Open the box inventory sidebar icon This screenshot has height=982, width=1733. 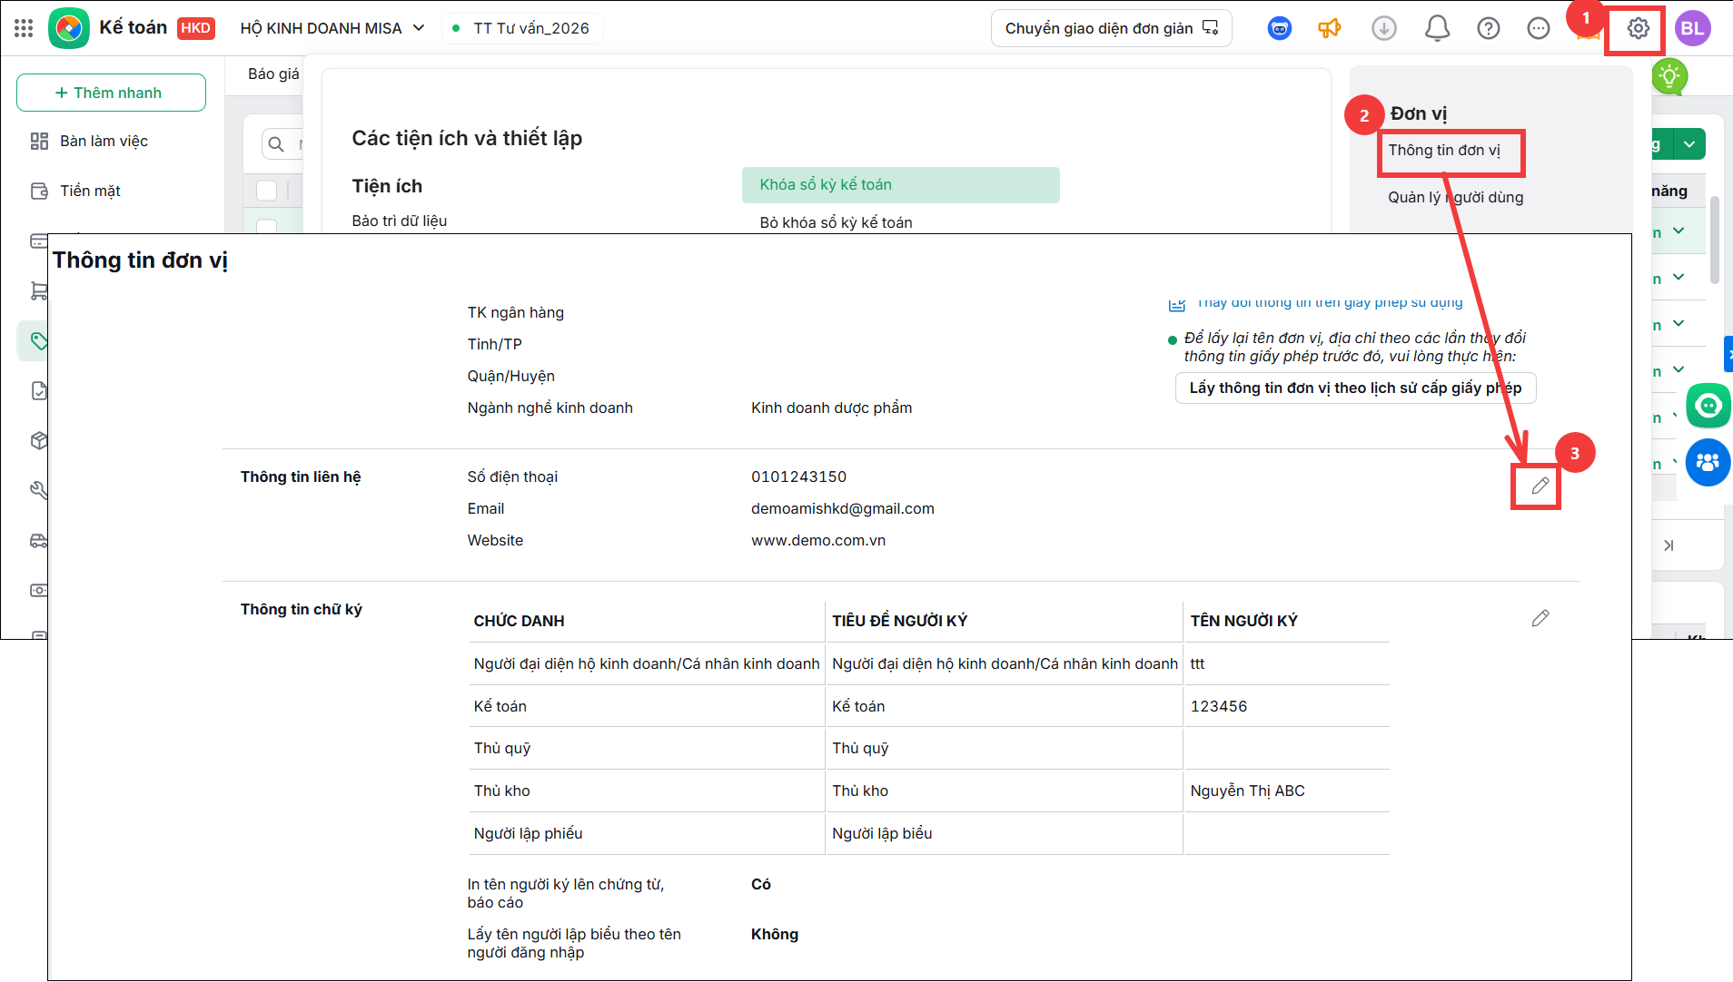tap(38, 440)
